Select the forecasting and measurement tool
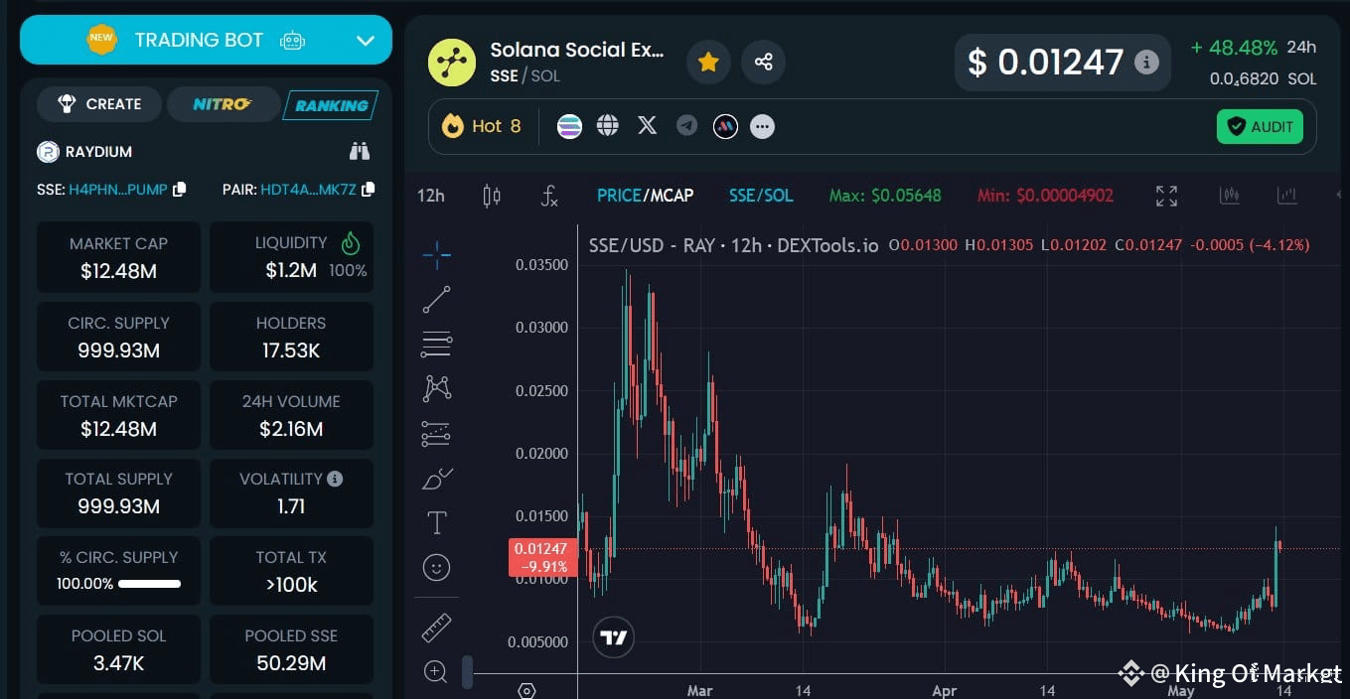Viewport: 1350px width, 699px height. pos(436,433)
